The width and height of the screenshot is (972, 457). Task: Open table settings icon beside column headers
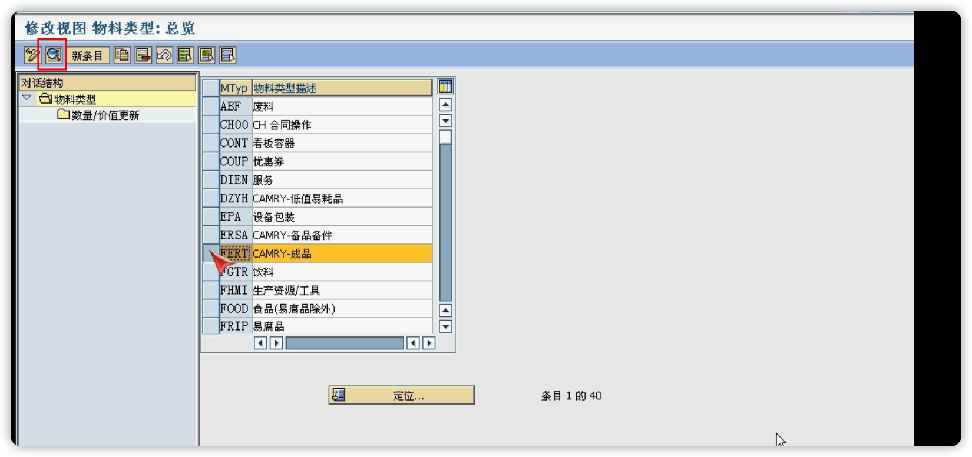(445, 87)
